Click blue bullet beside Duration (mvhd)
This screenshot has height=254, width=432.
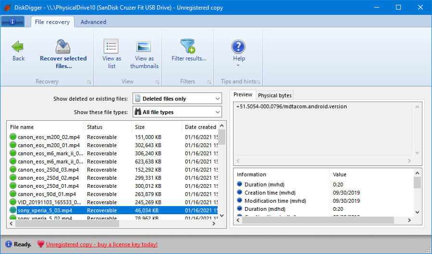coord(239,184)
